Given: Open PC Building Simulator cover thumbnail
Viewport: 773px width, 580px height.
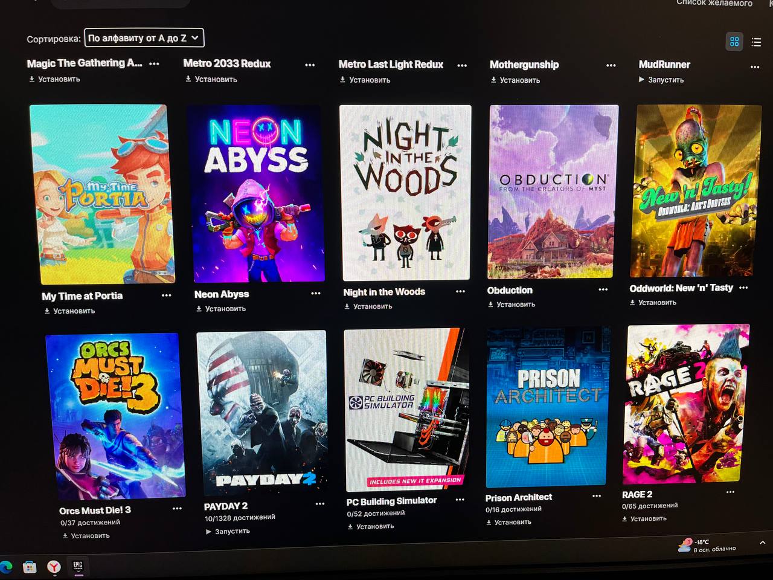Looking at the screenshot, I should (x=406, y=409).
